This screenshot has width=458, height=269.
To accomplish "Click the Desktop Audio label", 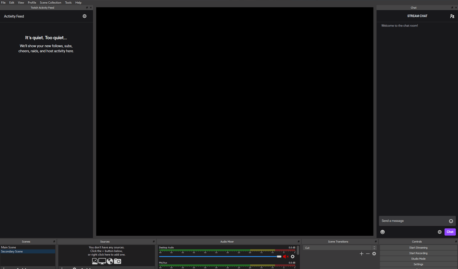I will pos(166,247).
